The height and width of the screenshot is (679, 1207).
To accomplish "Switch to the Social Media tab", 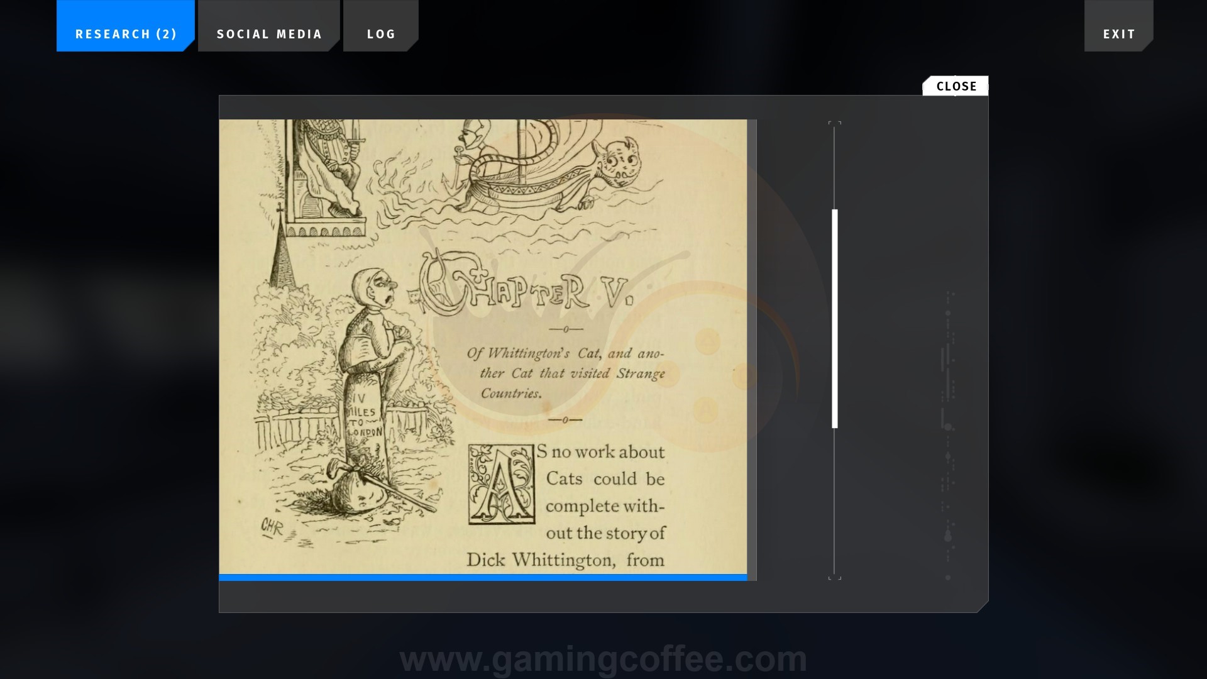I will pos(269,26).
